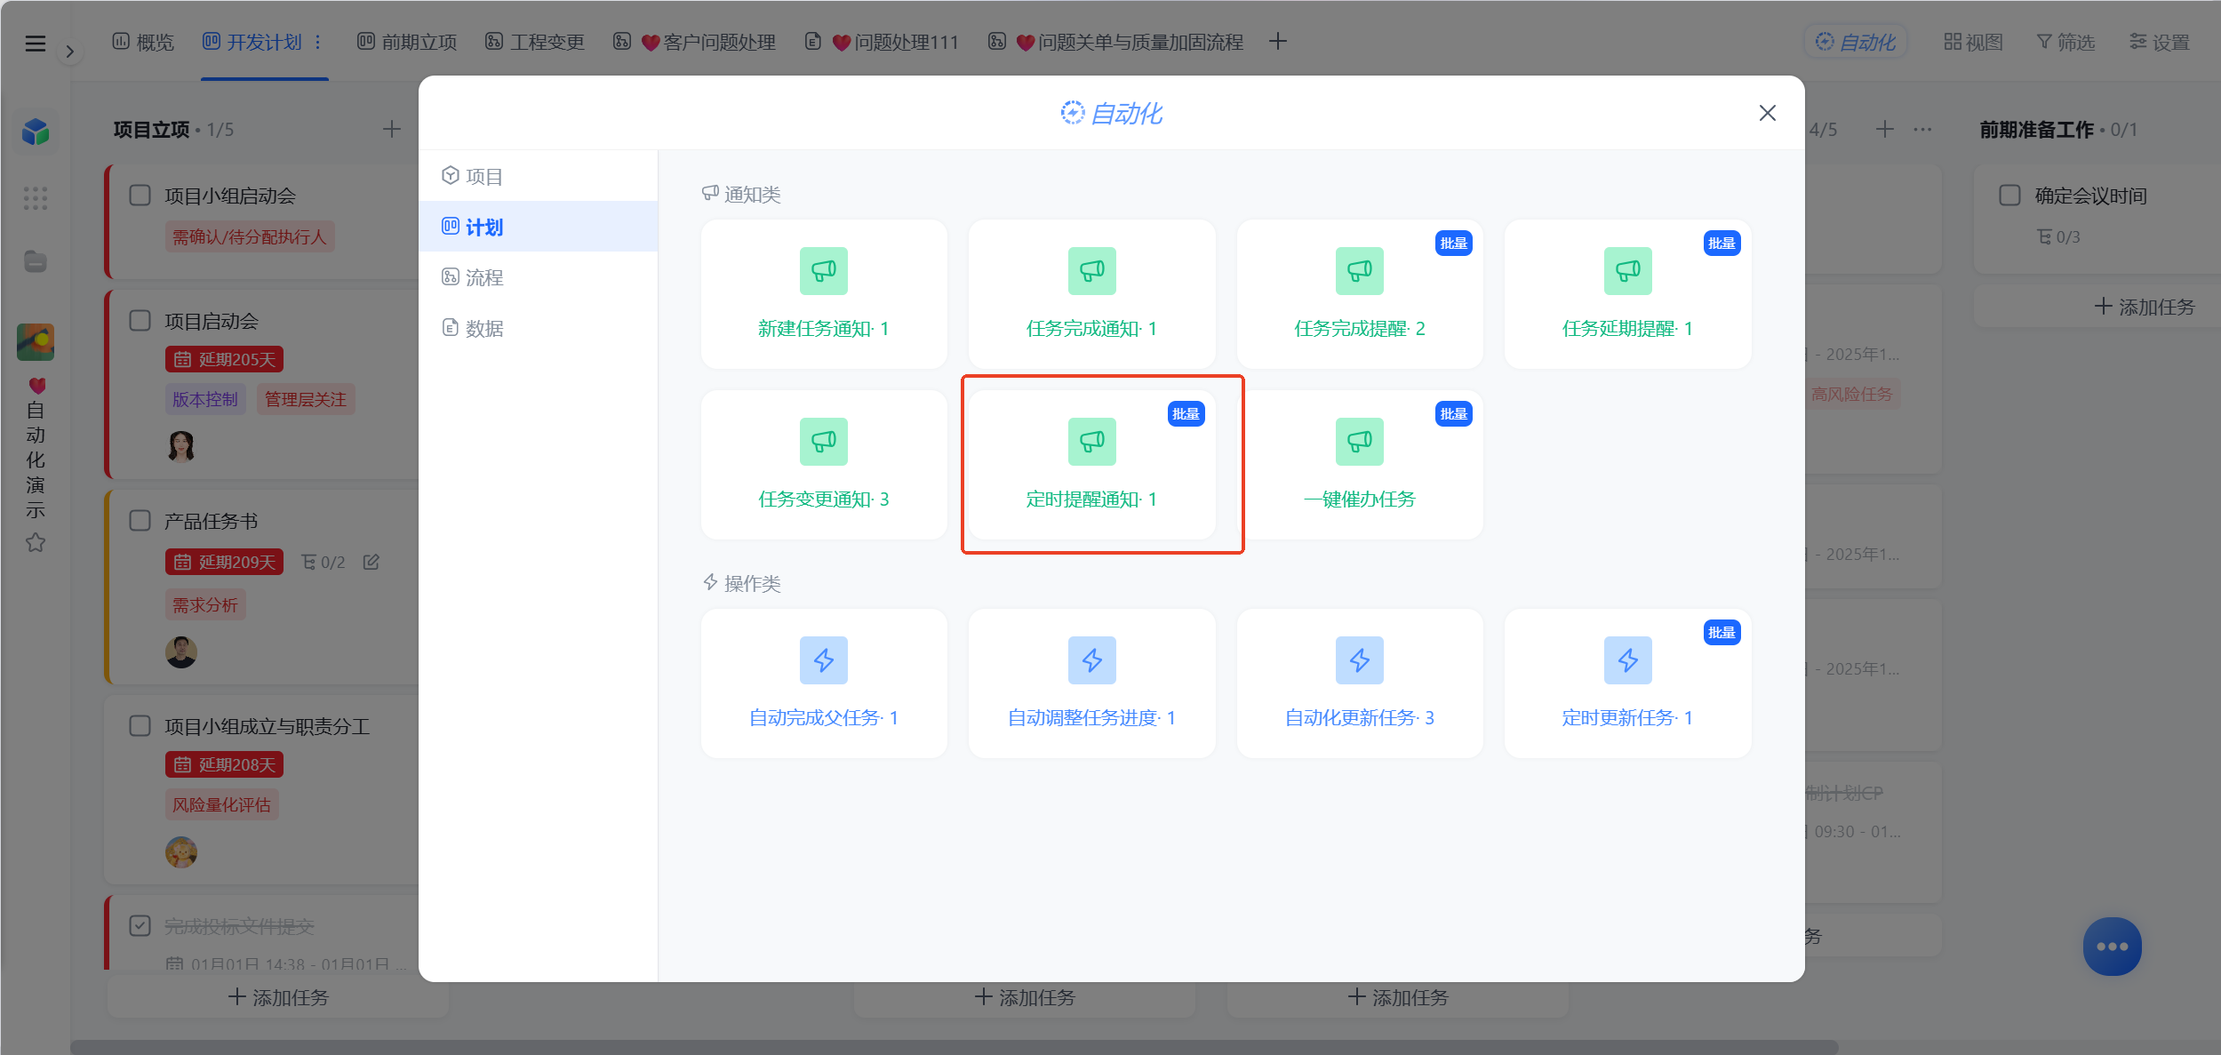The height and width of the screenshot is (1055, 2221).
Task: Open 自动化更新任务 lightning card
Action: click(1360, 683)
